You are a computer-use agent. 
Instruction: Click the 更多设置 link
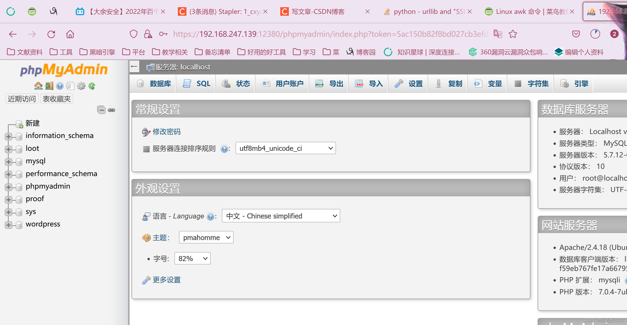[166, 280]
